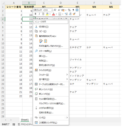
Task: Click Merge and Center icon
Action: 77,10
